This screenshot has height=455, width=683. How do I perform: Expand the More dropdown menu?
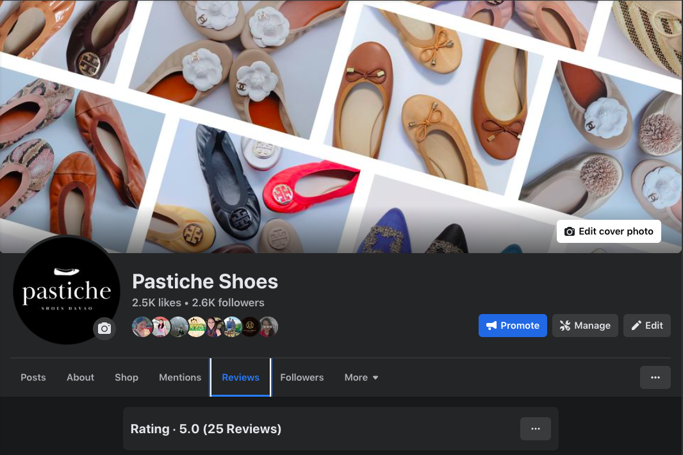[x=361, y=377]
